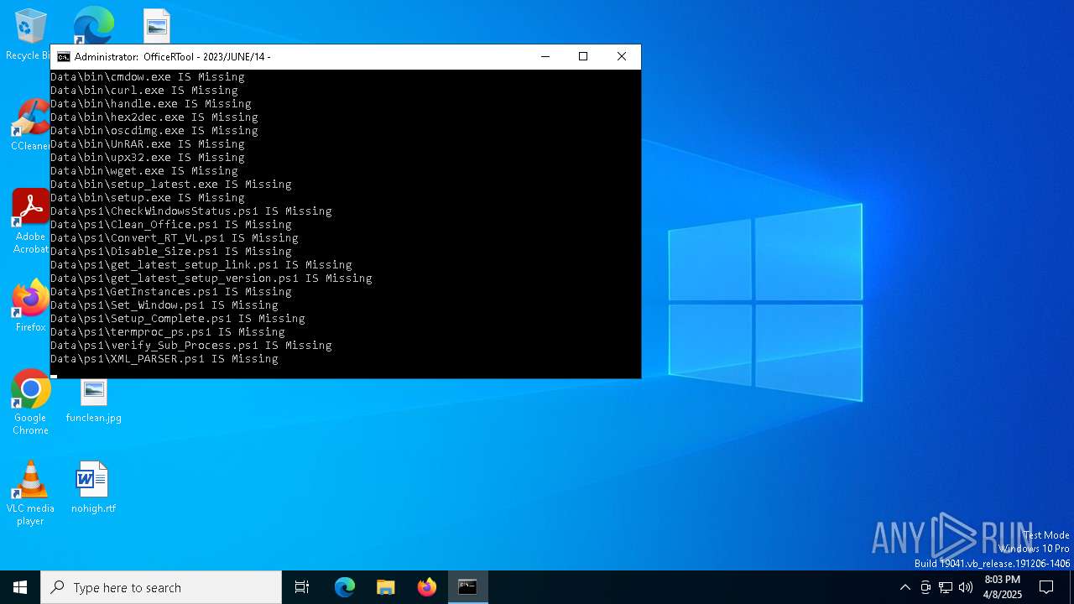Click the line Data\bin\upx32.exe IS Missing
Viewport: 1074px width, 604px height.
pyautogui.click(x=148, y=158)
